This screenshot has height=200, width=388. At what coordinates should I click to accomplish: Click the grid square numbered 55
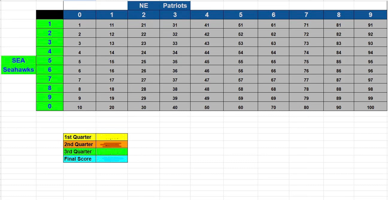pos(240,62)
